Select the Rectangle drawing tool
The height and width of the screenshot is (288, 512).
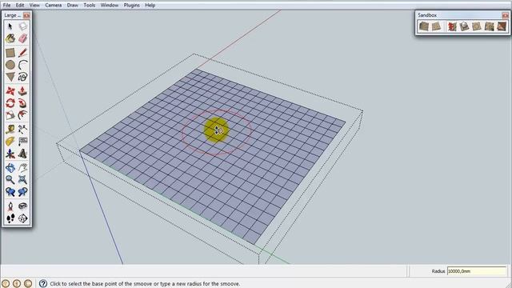(x=10, y=53)
